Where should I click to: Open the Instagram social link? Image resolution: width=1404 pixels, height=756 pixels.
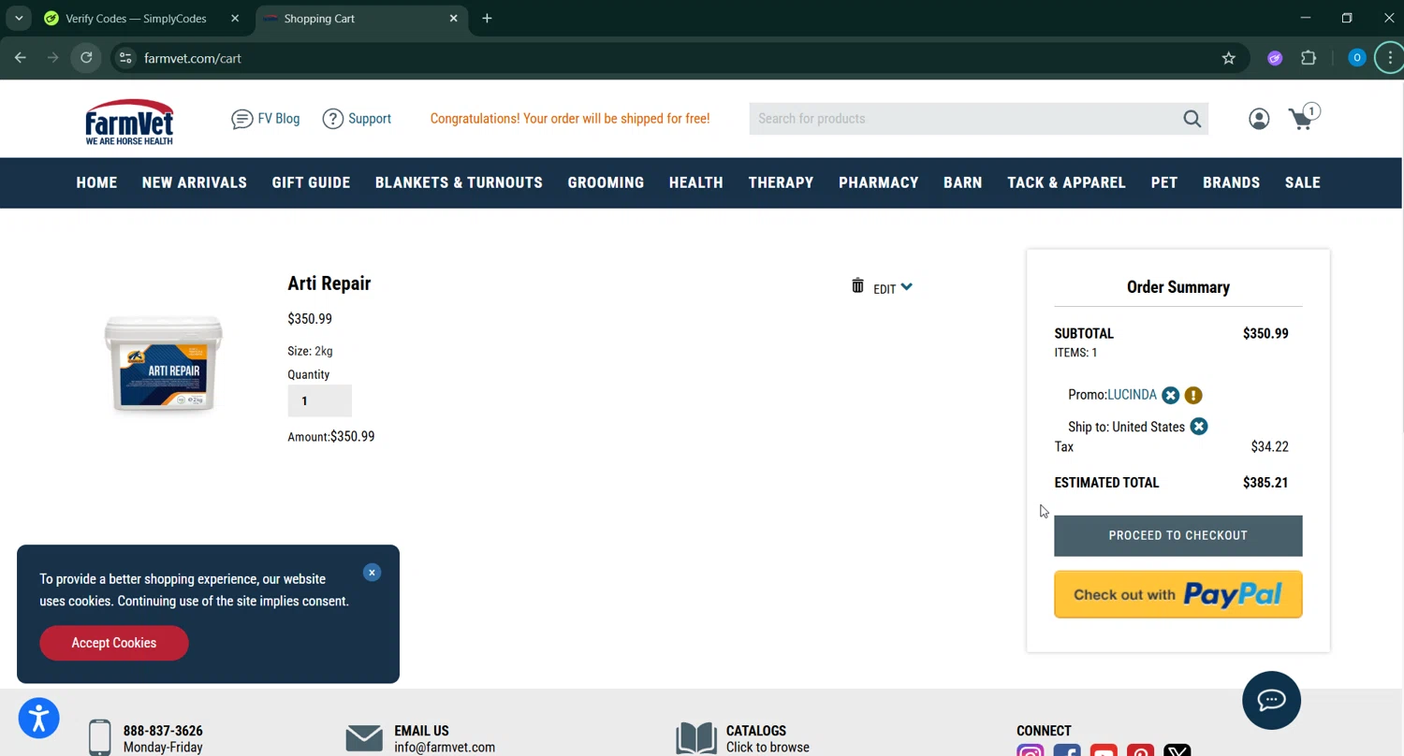click(1030, 750)
